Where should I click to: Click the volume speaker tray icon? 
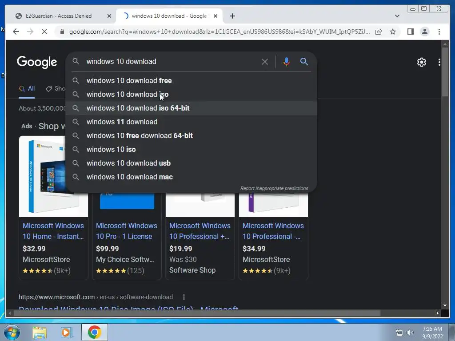[x=410, y=333]
